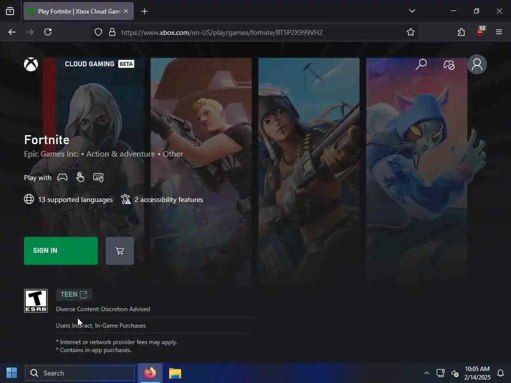Open the taskbar clock and date

click(477, 373)
